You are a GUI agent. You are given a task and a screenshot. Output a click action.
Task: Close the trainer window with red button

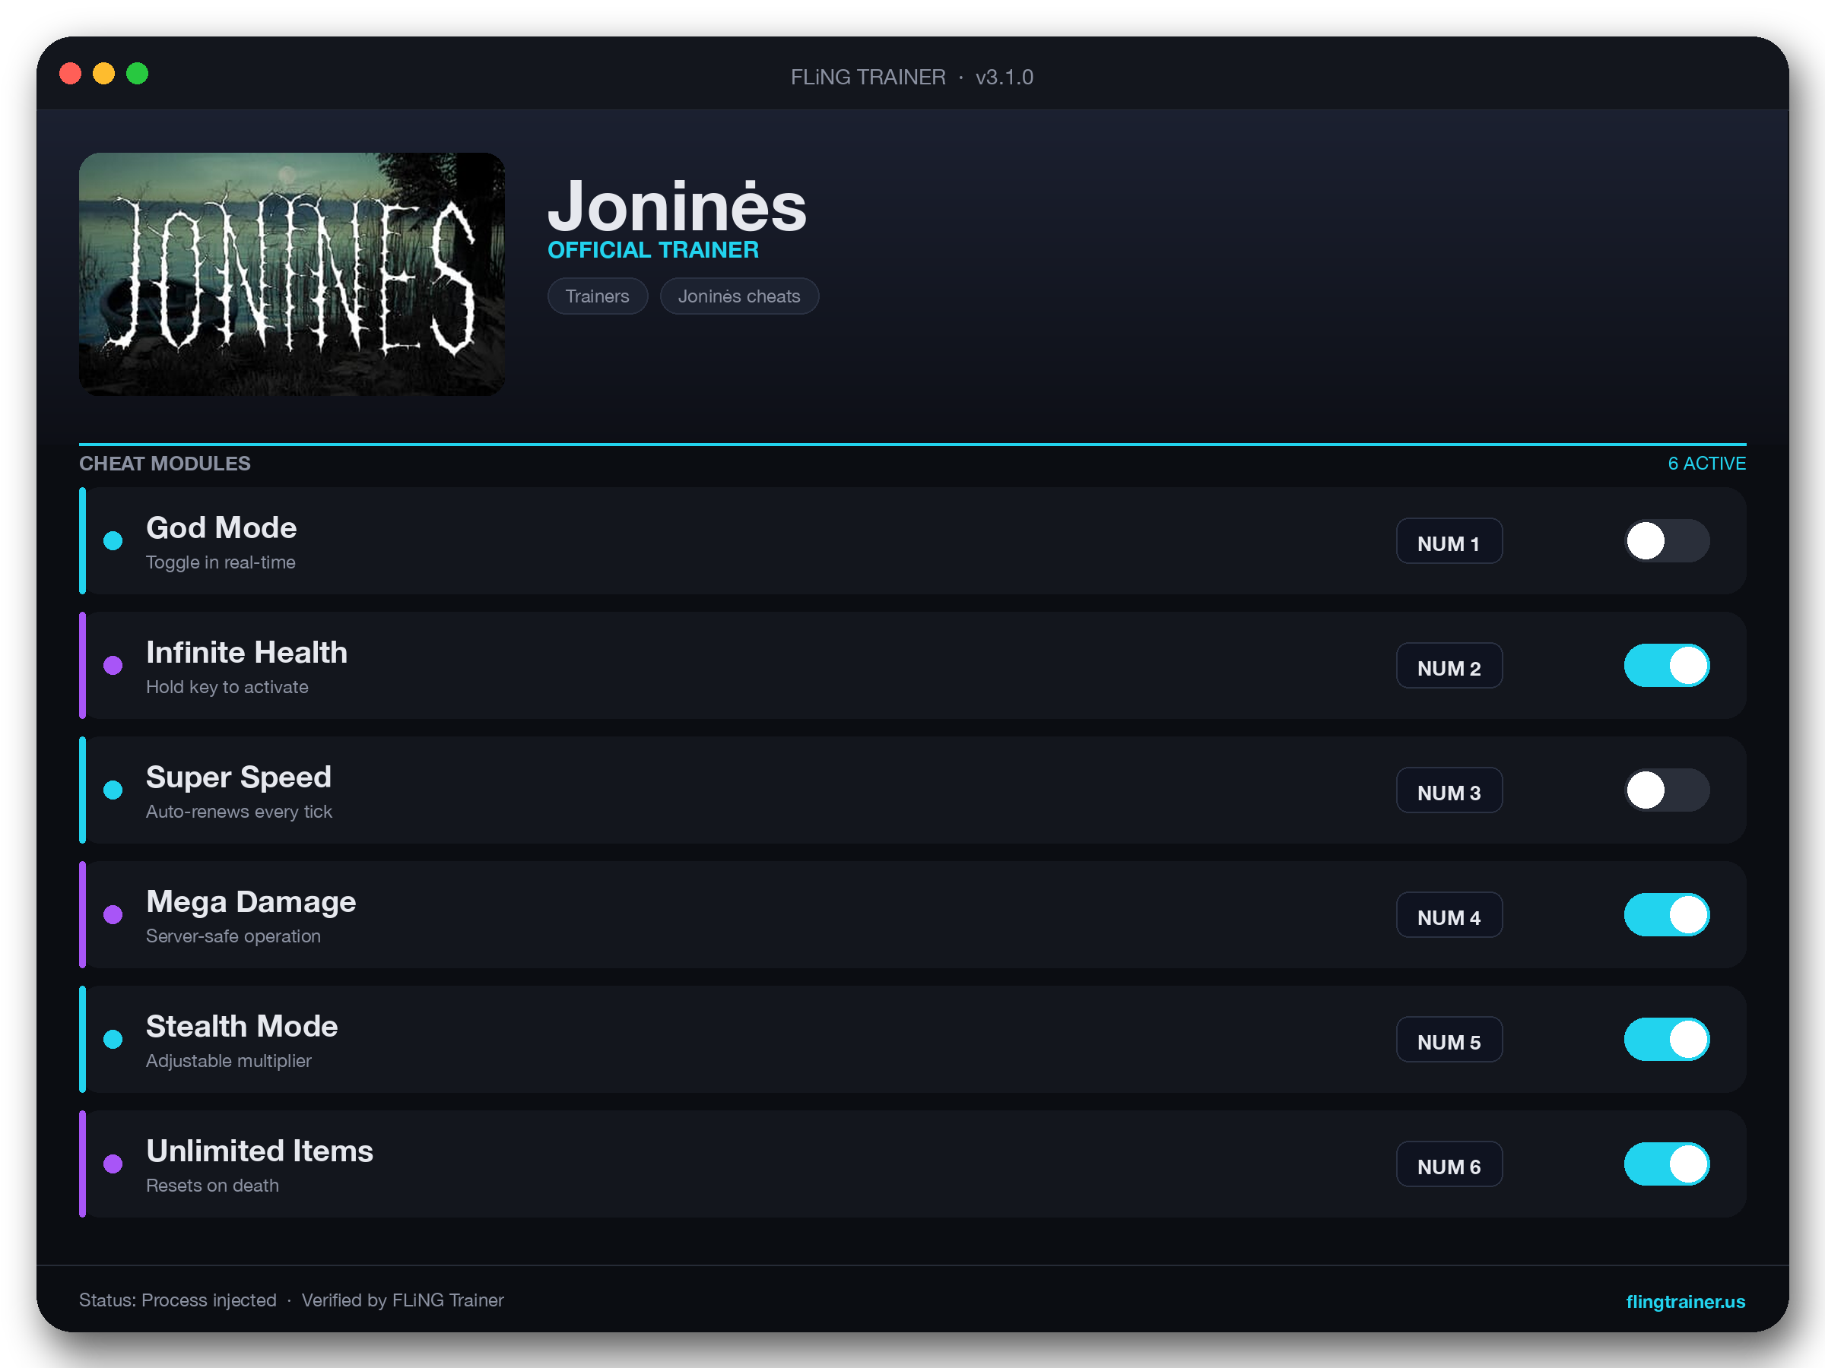pos(71,74)
